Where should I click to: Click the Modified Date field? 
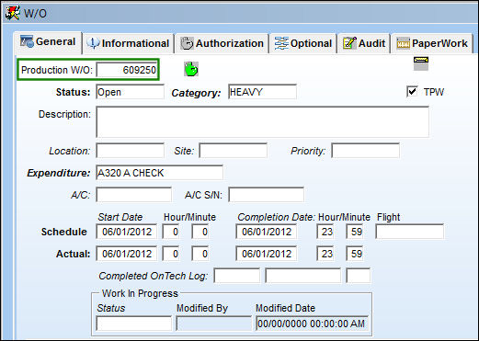pyautogui.click(x=313, y=324)
